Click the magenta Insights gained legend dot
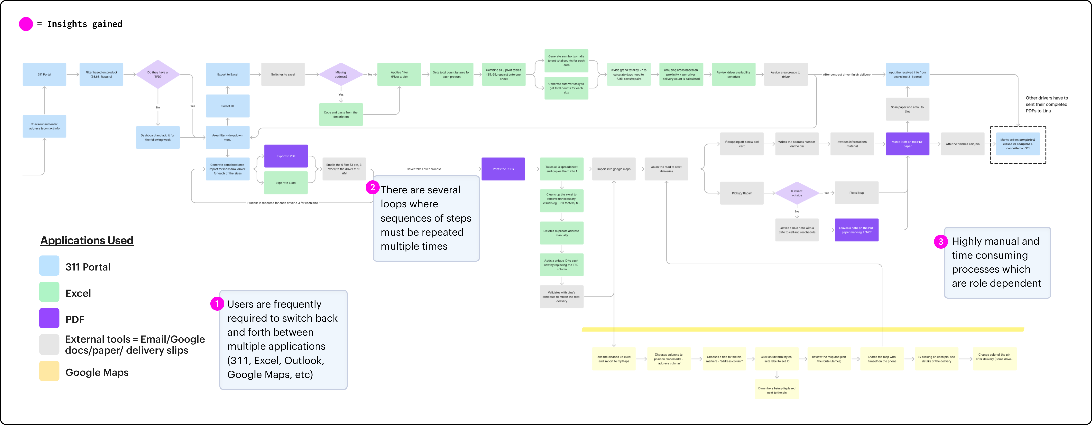 click(x=26, y=24)
